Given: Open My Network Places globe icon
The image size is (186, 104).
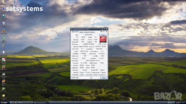Looking at the screenshot, I should coord(3,16).
